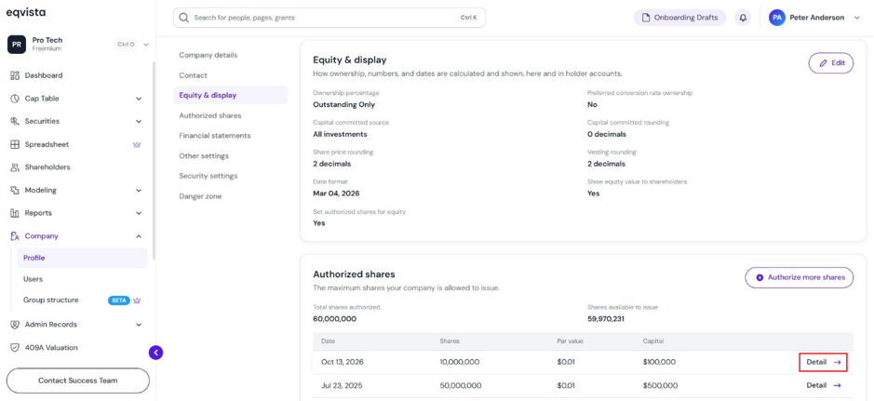Click the search magnifier icon
This screenshot has height=401, width=874.
(184, 18)
